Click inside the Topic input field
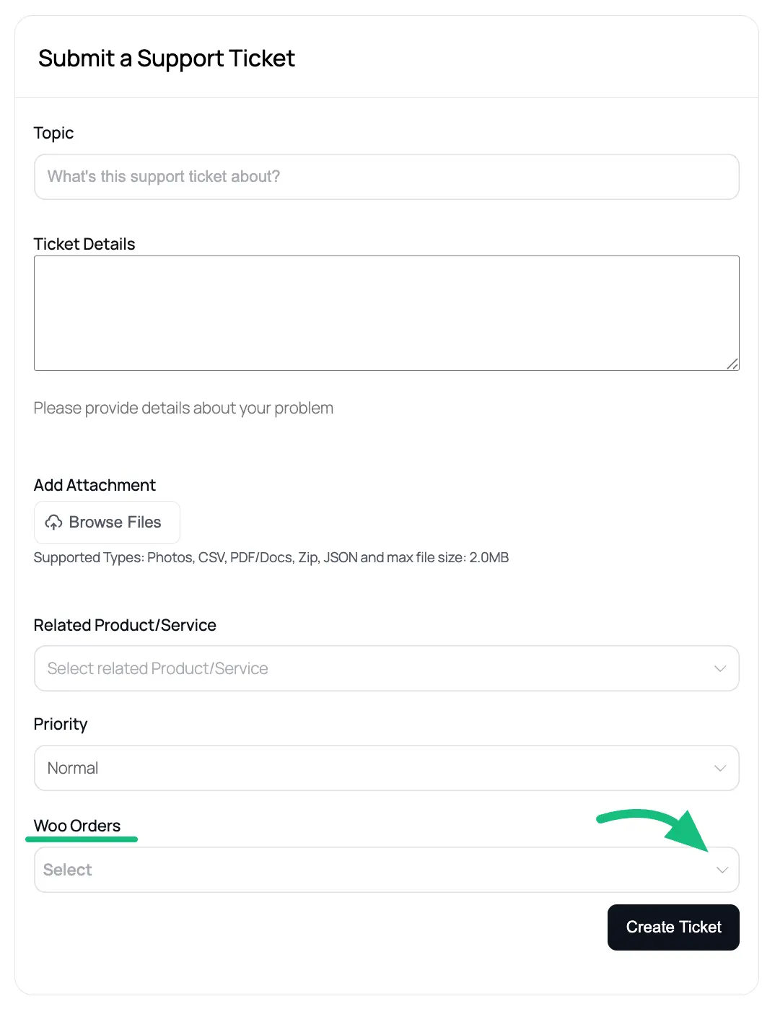Viewport: 775px width, 1009px height. pyautogui.click(x=386, y=177)
